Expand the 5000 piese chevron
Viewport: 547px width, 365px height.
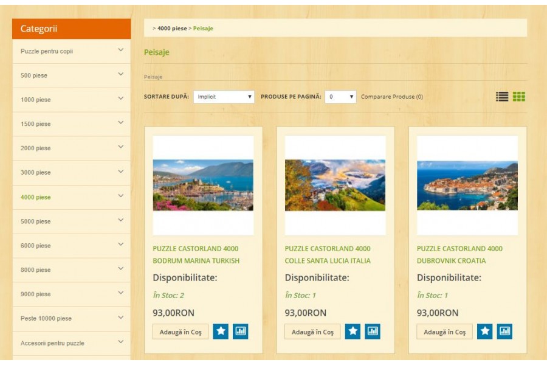pos(121,220)
